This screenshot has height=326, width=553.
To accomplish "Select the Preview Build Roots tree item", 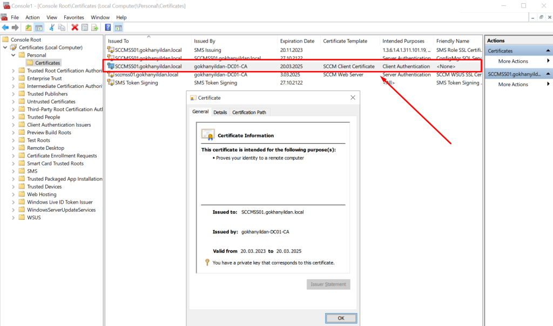I will click(x=49, y=133).
